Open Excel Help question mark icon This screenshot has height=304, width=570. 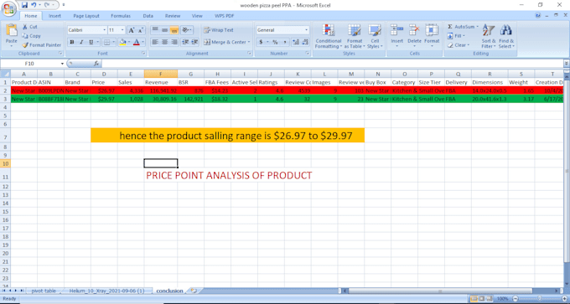coord(538,16)
